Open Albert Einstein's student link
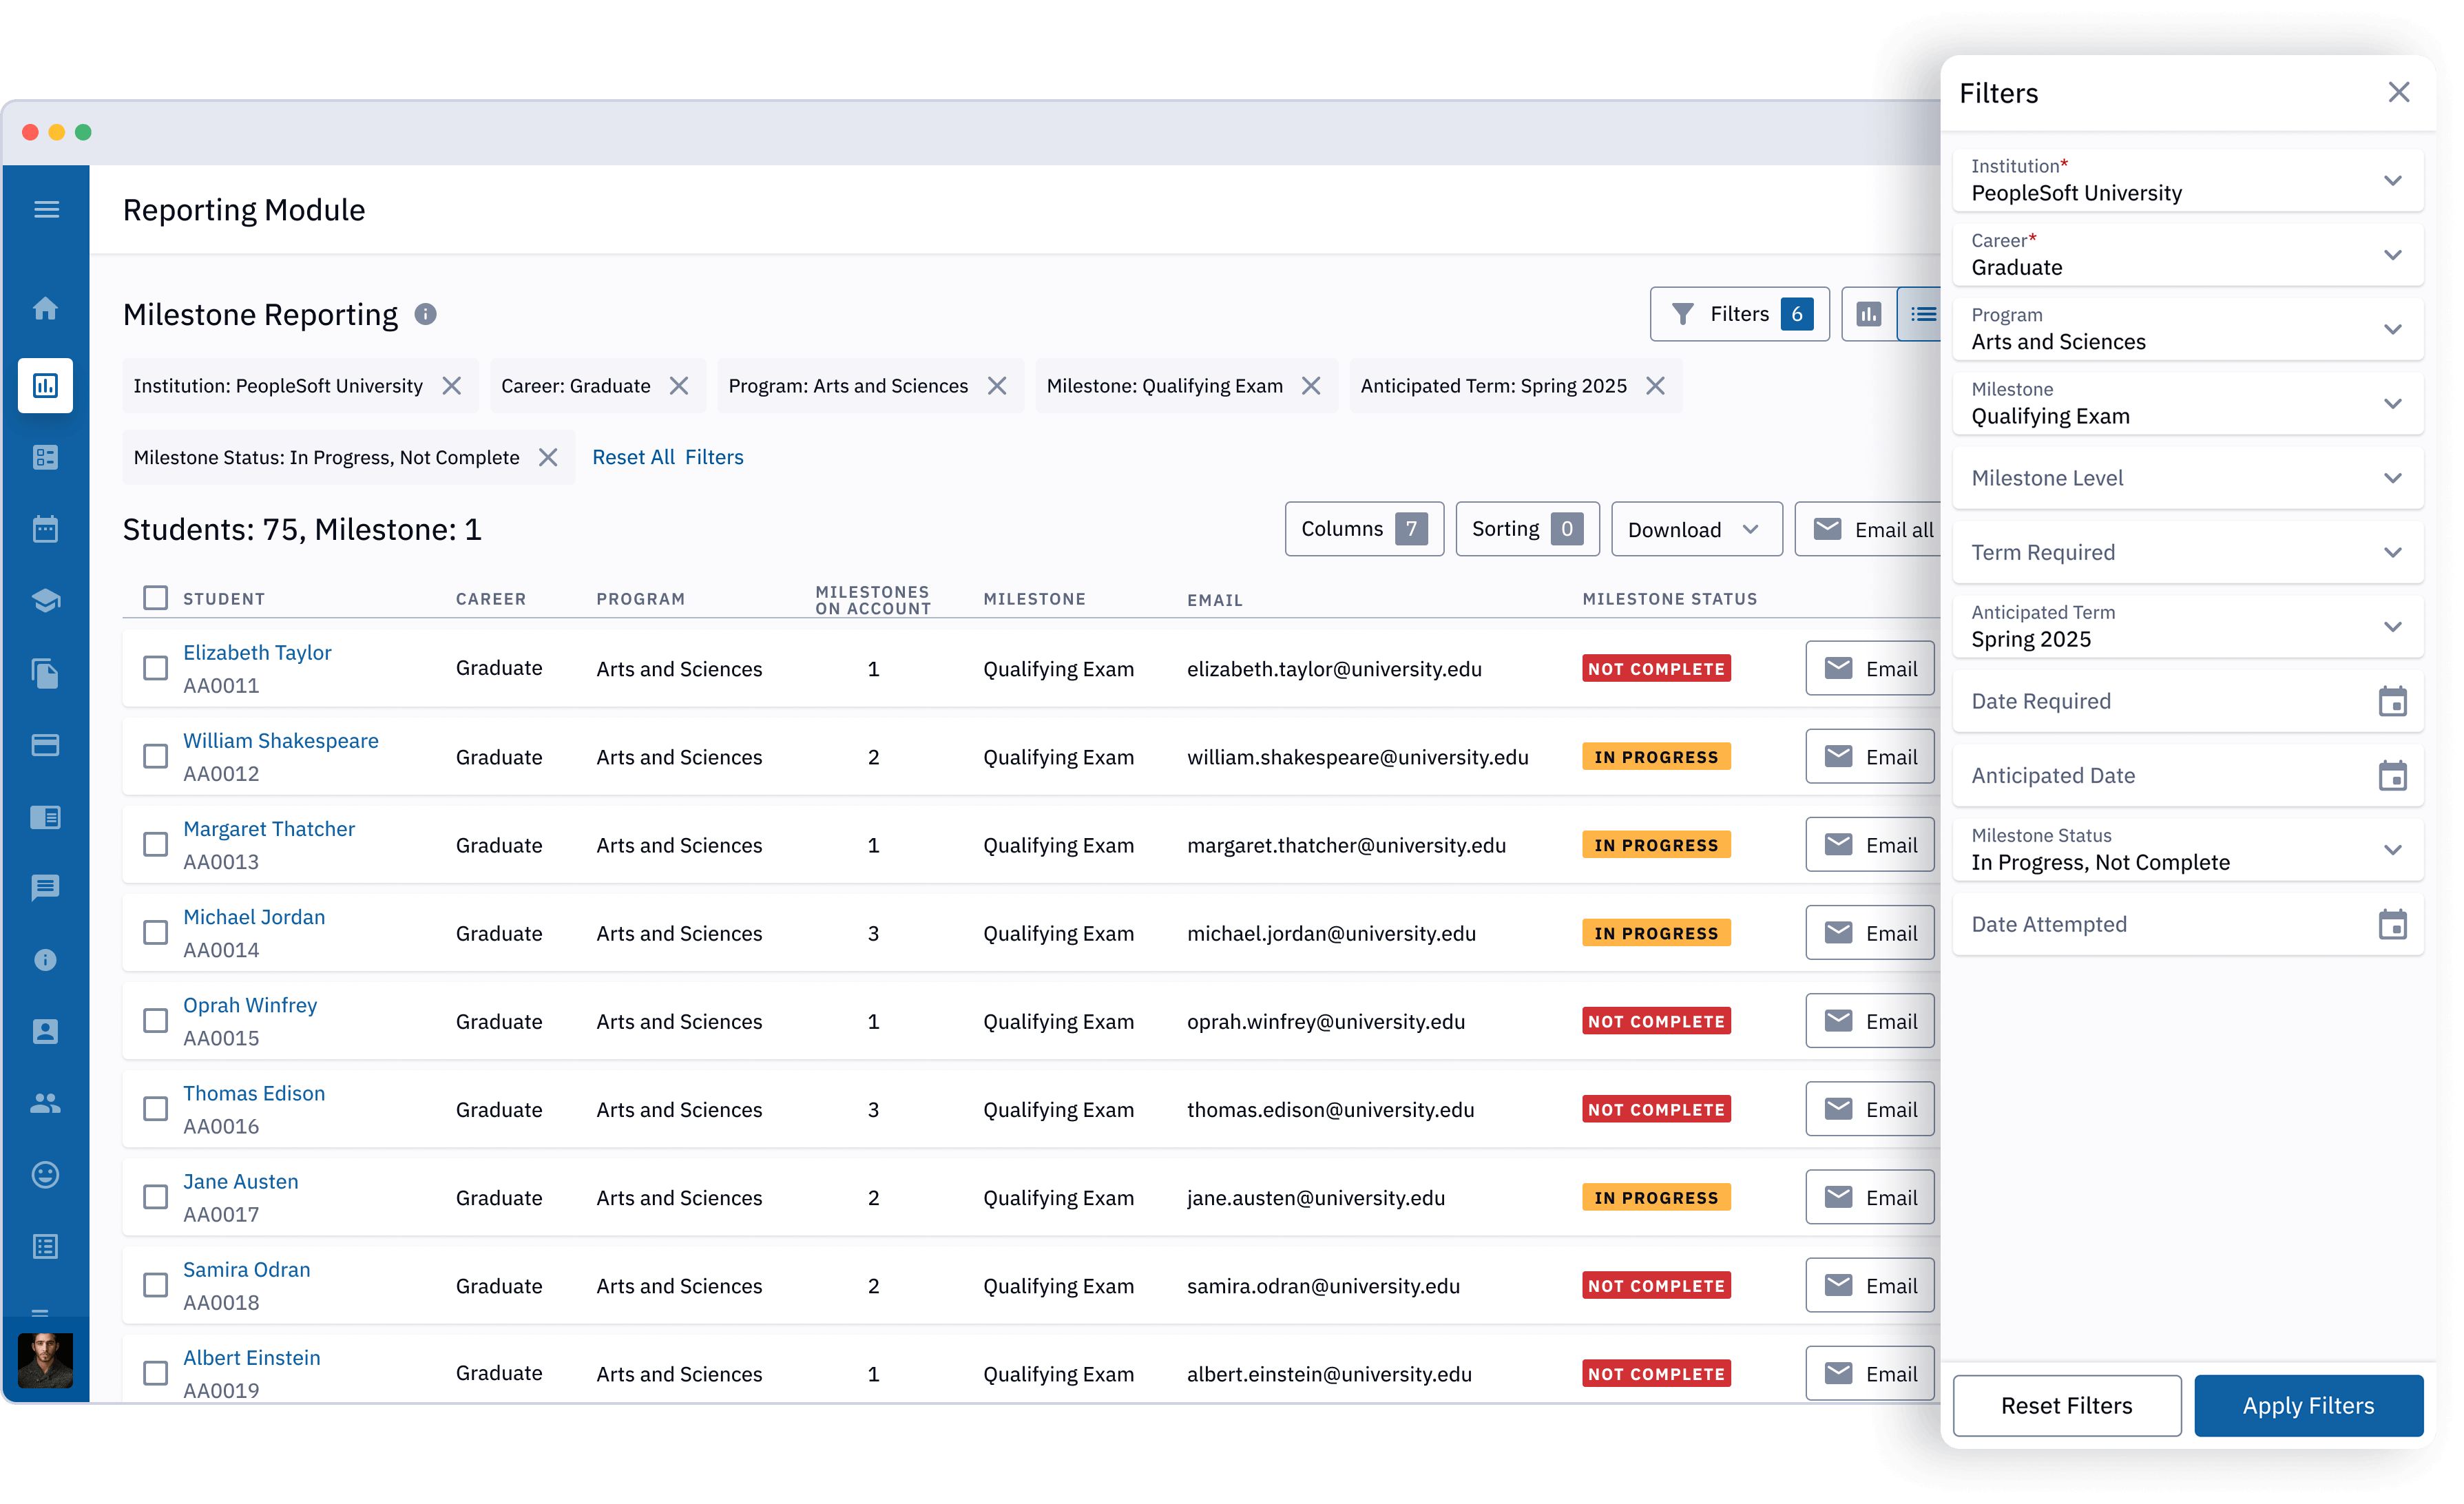This screenshot has width=2464, height=1504. [x=252, y=1357]
